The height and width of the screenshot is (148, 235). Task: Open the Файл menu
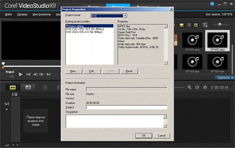8,15
